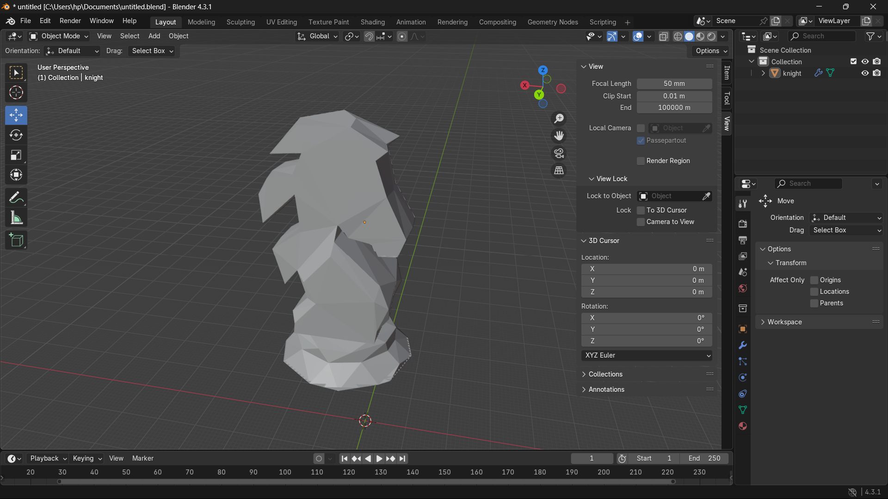888x499 pixels.
Task: Click the Focal Length 50 mm field
Action: click(x=674, y=84)
